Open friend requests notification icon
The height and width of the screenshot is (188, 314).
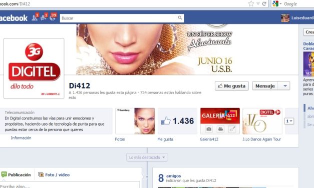pos(35,17)
